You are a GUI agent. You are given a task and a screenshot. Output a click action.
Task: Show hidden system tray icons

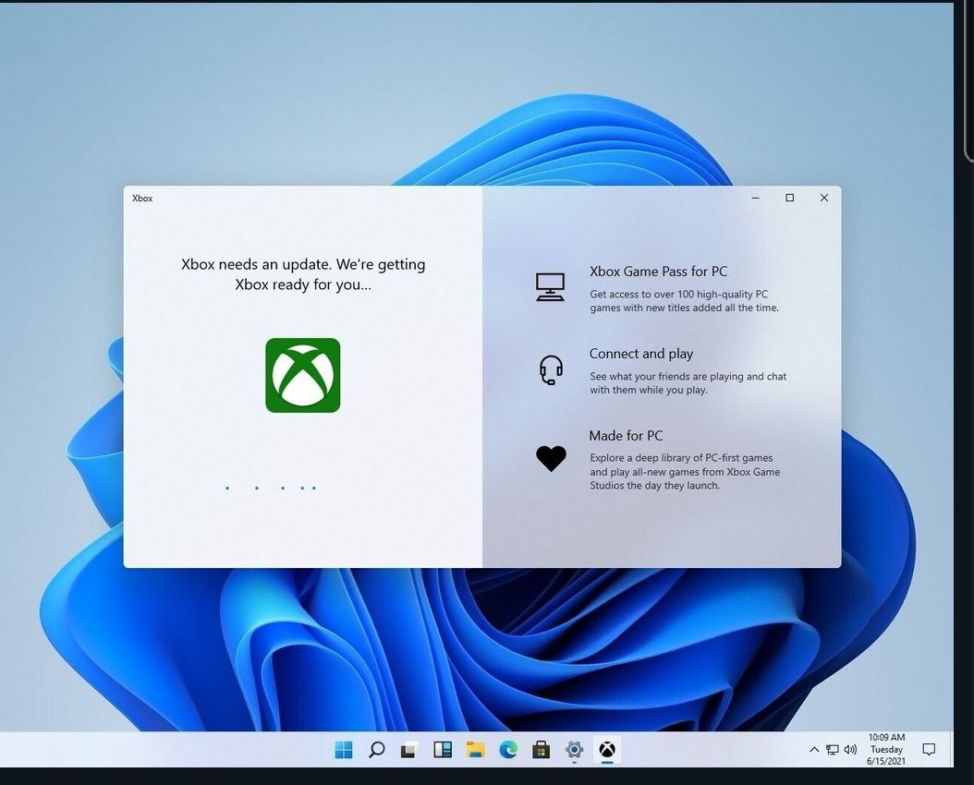pos(814,750)
